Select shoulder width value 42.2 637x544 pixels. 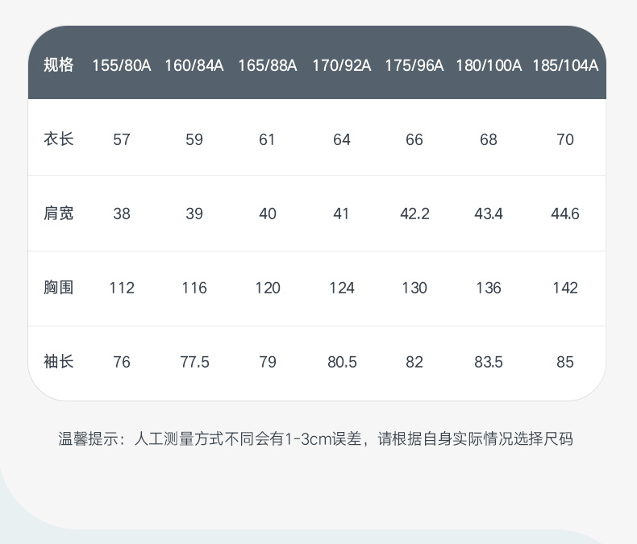[x=414, y=214]
